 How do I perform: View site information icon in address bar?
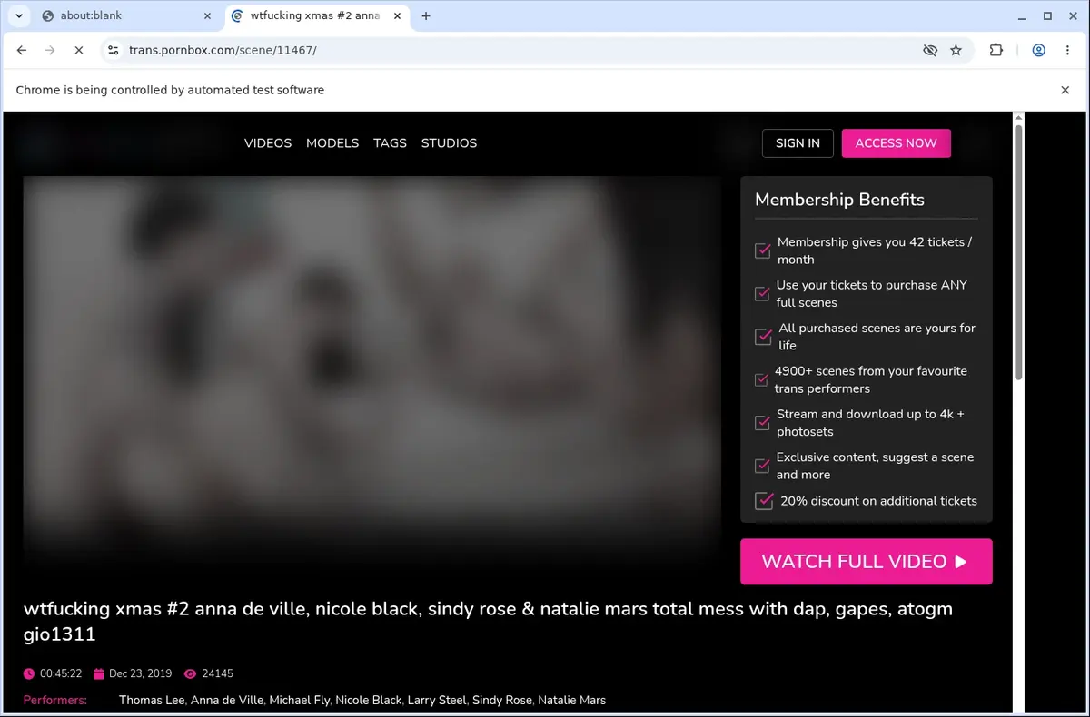point(113,50)
